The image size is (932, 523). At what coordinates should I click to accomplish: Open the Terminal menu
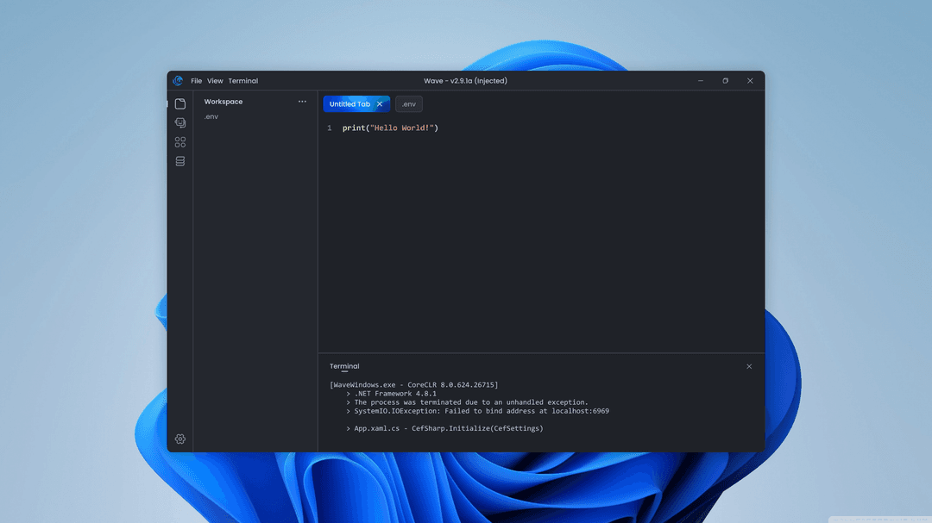point(242,80)
